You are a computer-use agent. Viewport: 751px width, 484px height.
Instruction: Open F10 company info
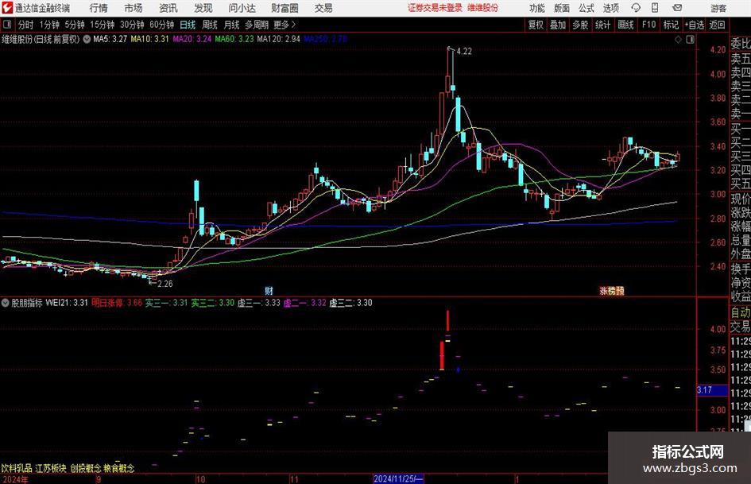tap(648, 25)
